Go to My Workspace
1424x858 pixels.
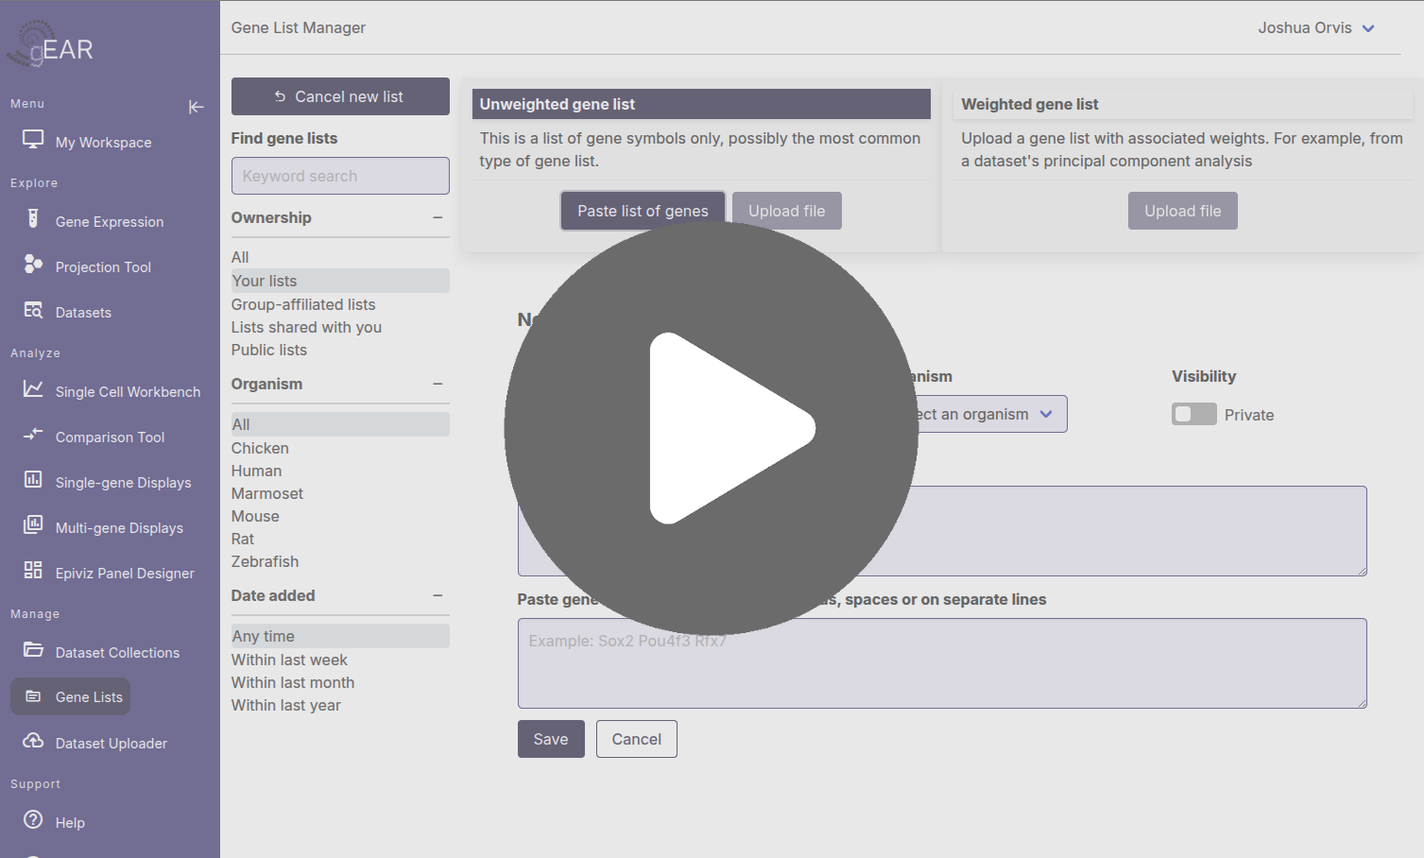point(102,142)
